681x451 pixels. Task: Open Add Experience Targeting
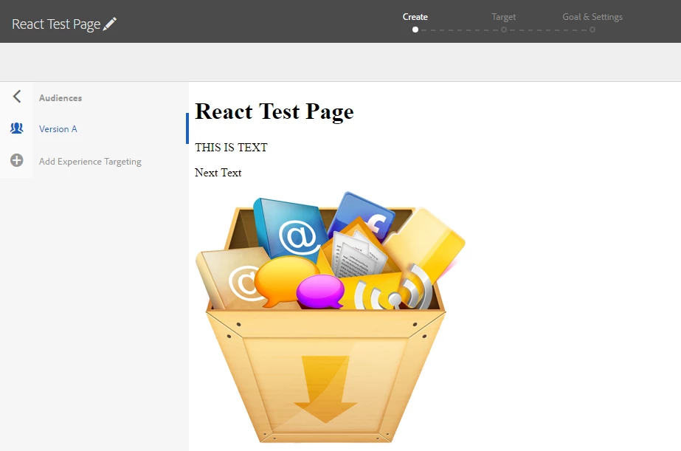[90, 162]
